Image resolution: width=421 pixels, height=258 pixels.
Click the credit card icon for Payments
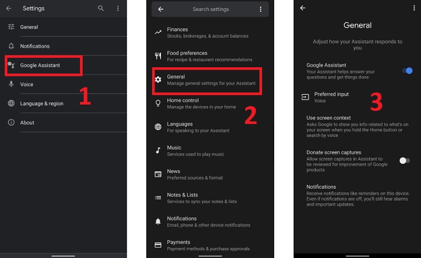click(158, 245)
